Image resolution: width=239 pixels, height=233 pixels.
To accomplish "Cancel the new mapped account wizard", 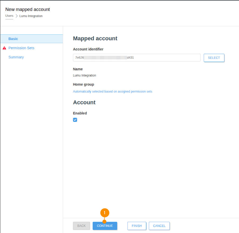I will click(x=159, y=226).
